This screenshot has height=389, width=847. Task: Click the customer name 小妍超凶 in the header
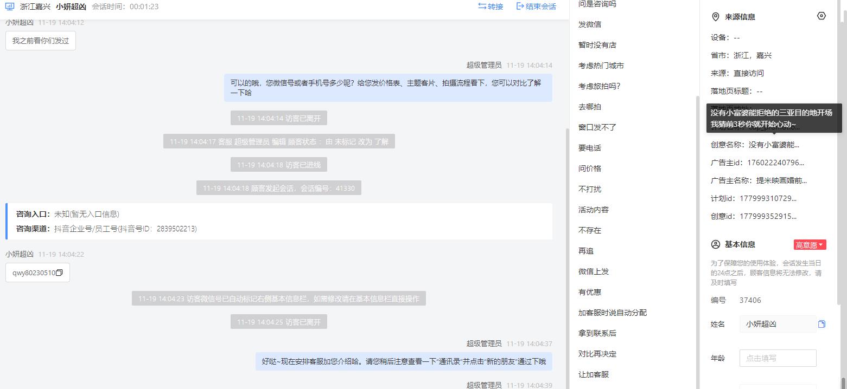click(x=71, y=7)
